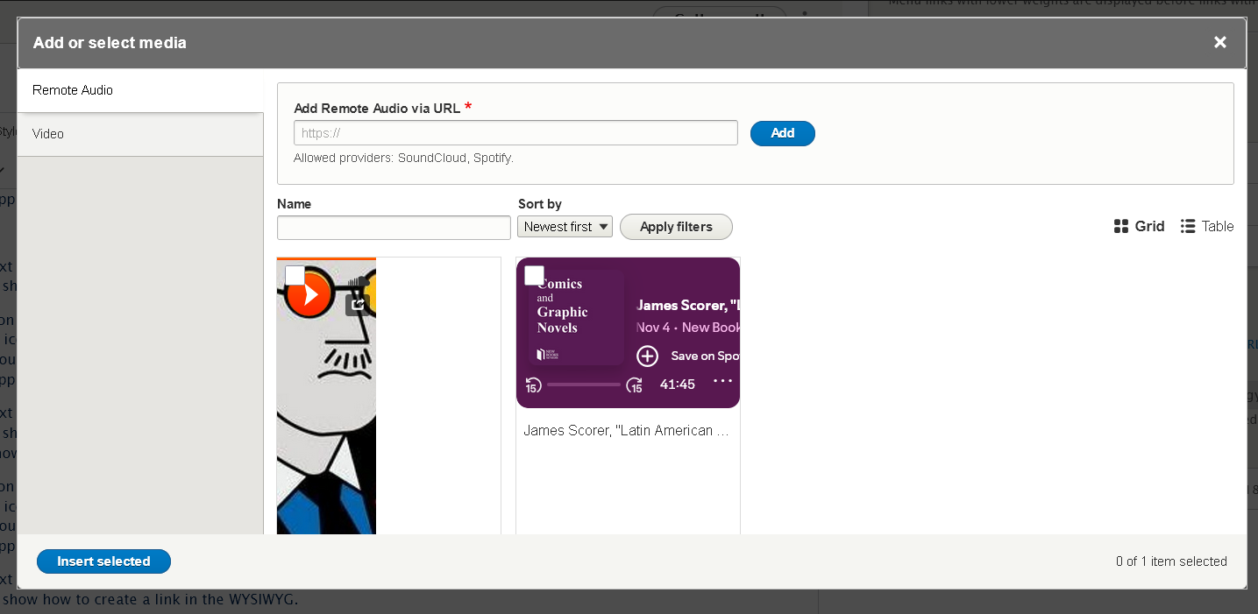Open the Spotify player three-dot menu
This screenshot has width=1258, height=614.
722,381
